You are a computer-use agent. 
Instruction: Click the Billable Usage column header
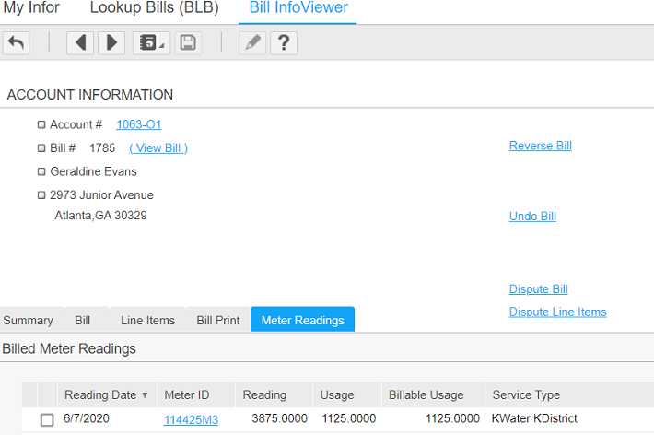click(x=426, y=395)
